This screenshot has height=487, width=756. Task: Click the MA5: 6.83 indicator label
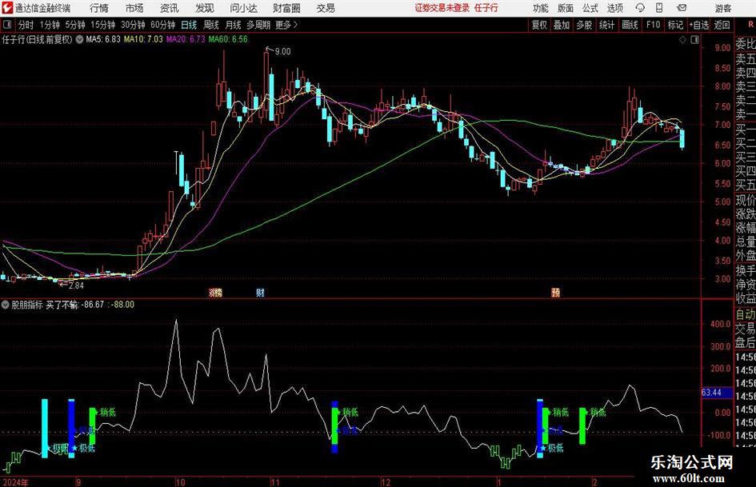click(x=102, y=39)
